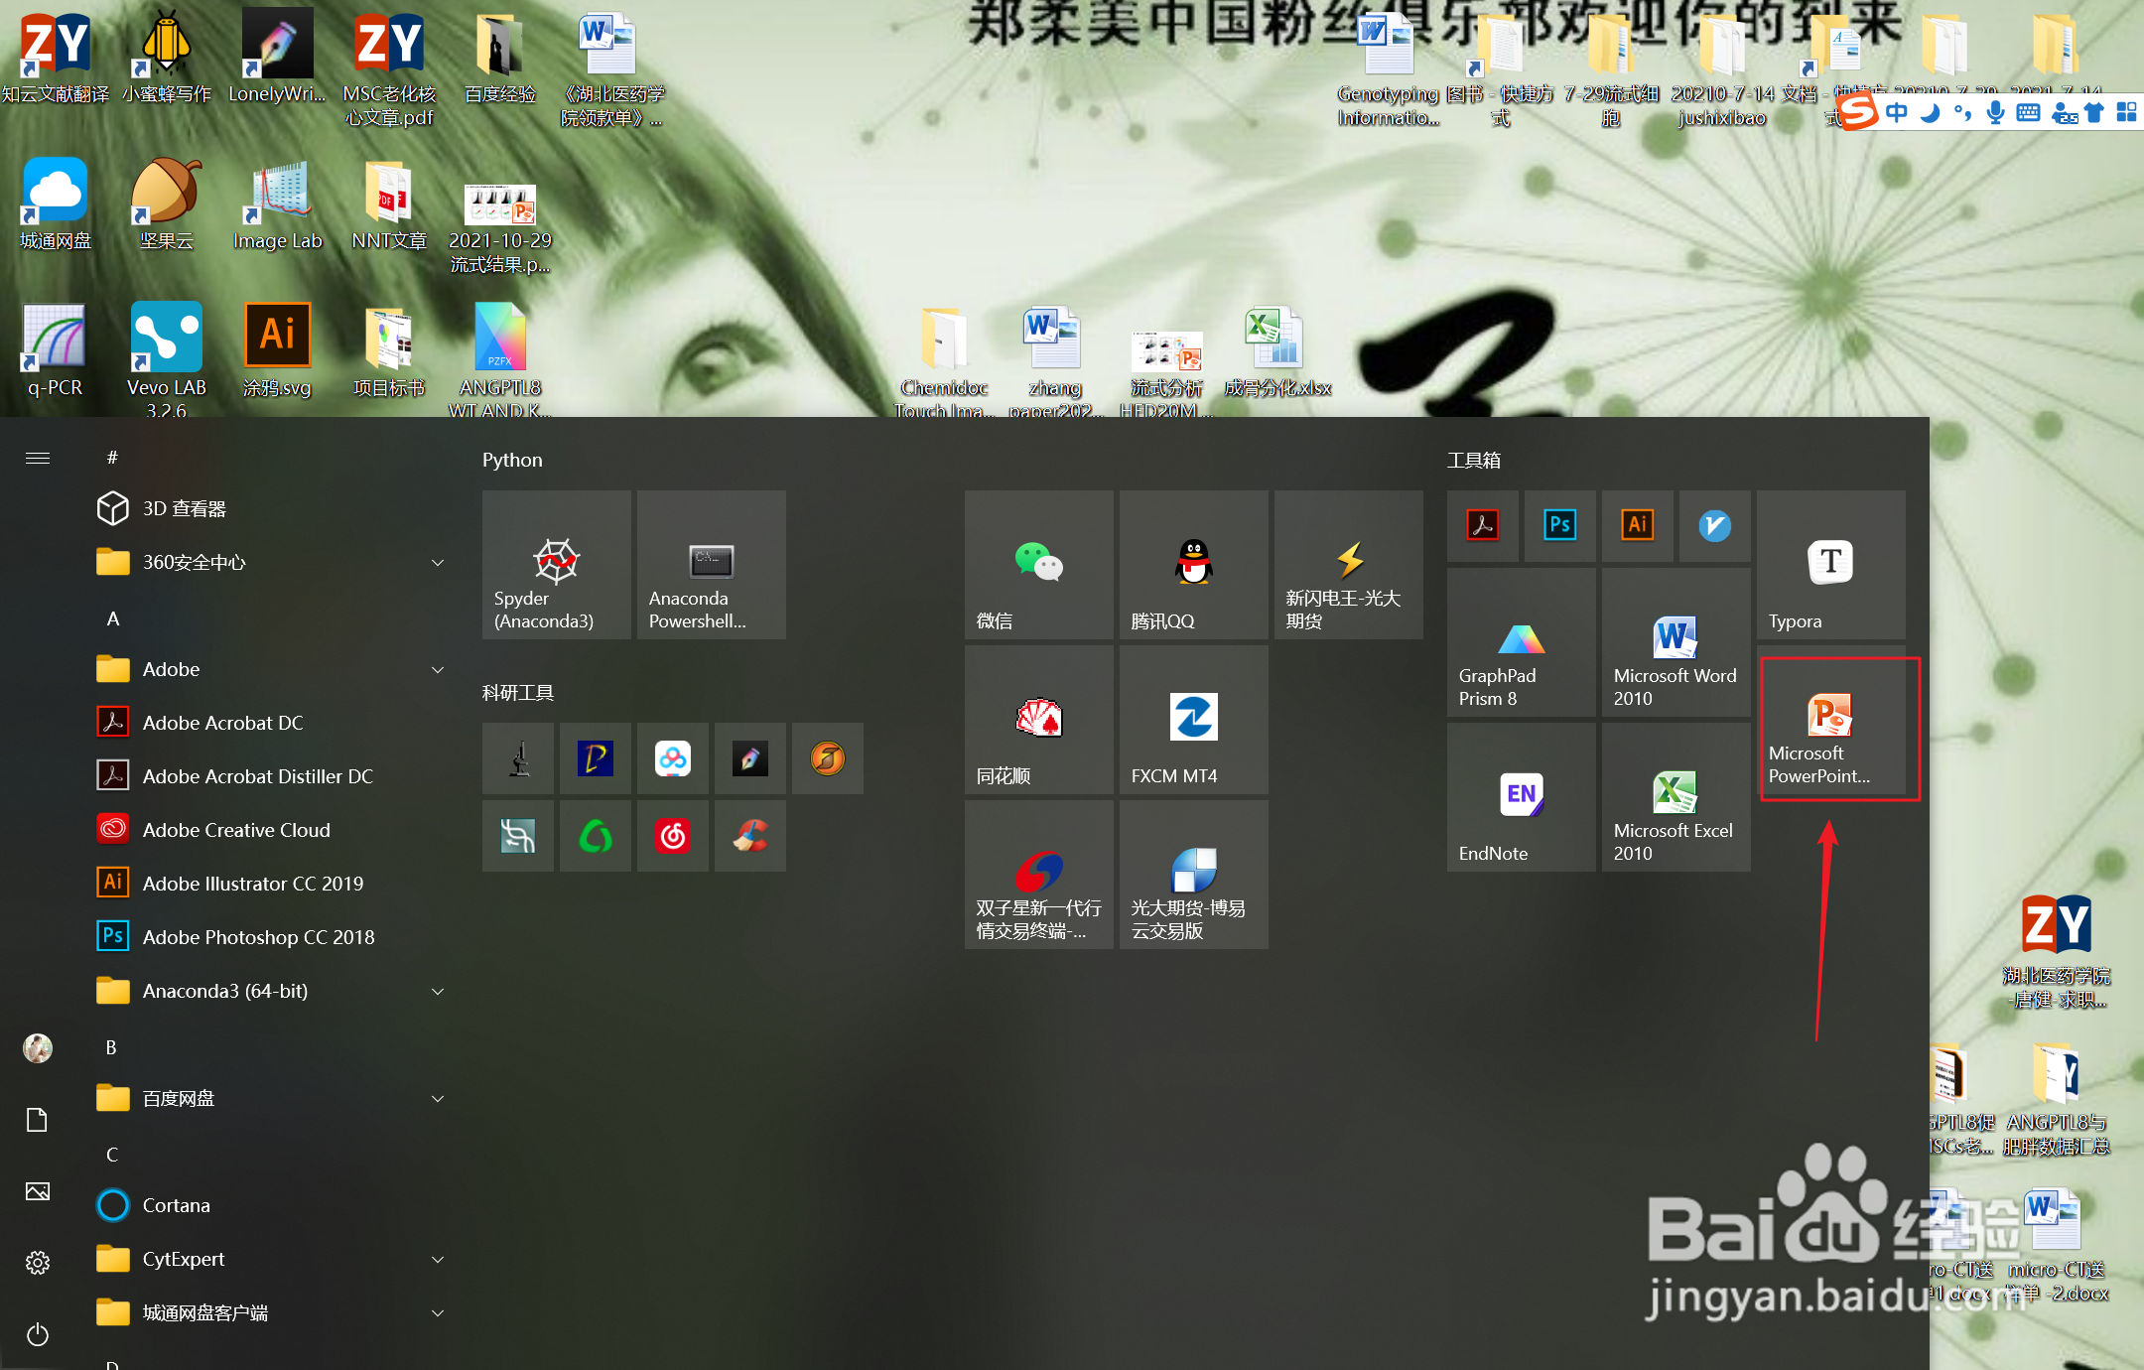Open Spyder (Anaconda3) tile
Viewport: 2144px width, 1370px height.
556,565
